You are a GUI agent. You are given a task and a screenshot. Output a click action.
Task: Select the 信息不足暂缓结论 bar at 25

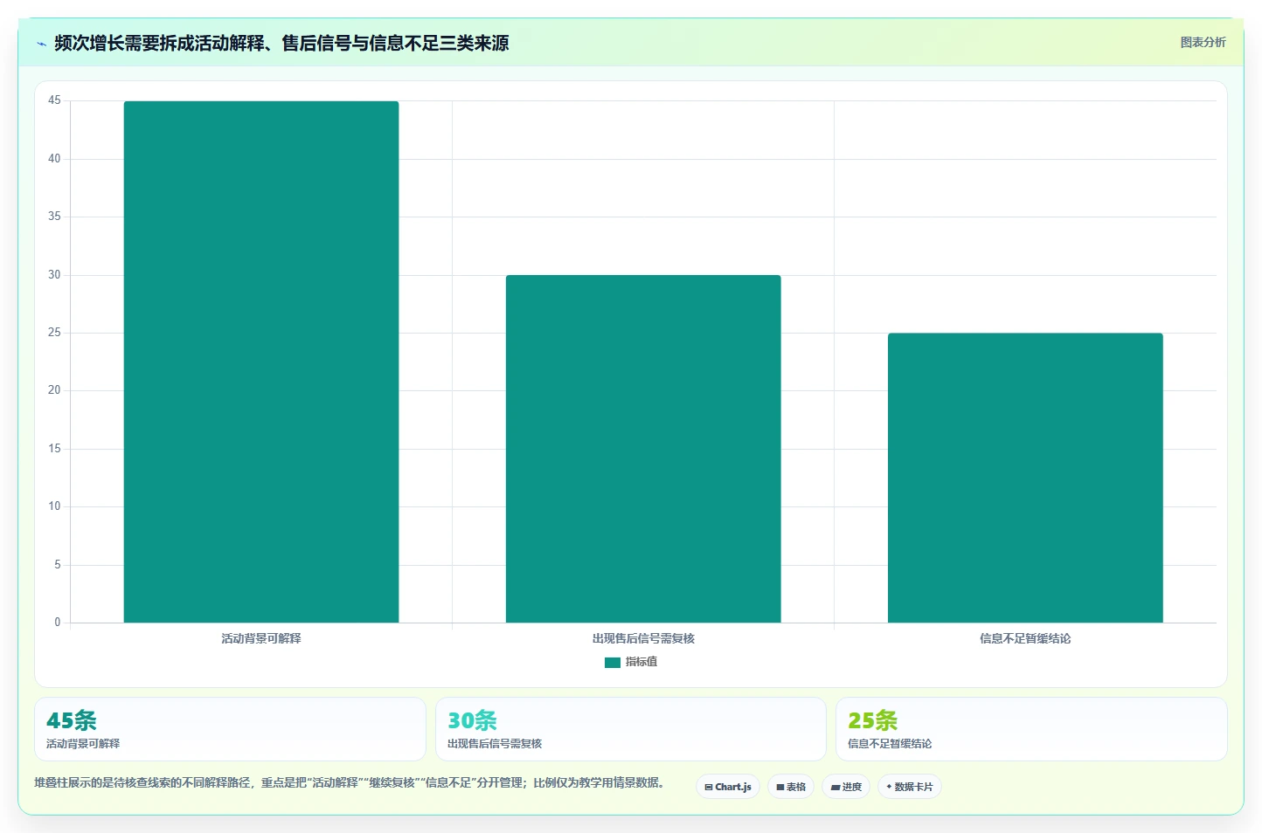[1025, 478]
